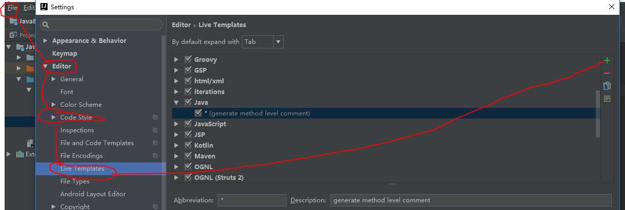Click the Abbreviation input field
The width and height of the screenshot is (625, 210).
point(252,200)
